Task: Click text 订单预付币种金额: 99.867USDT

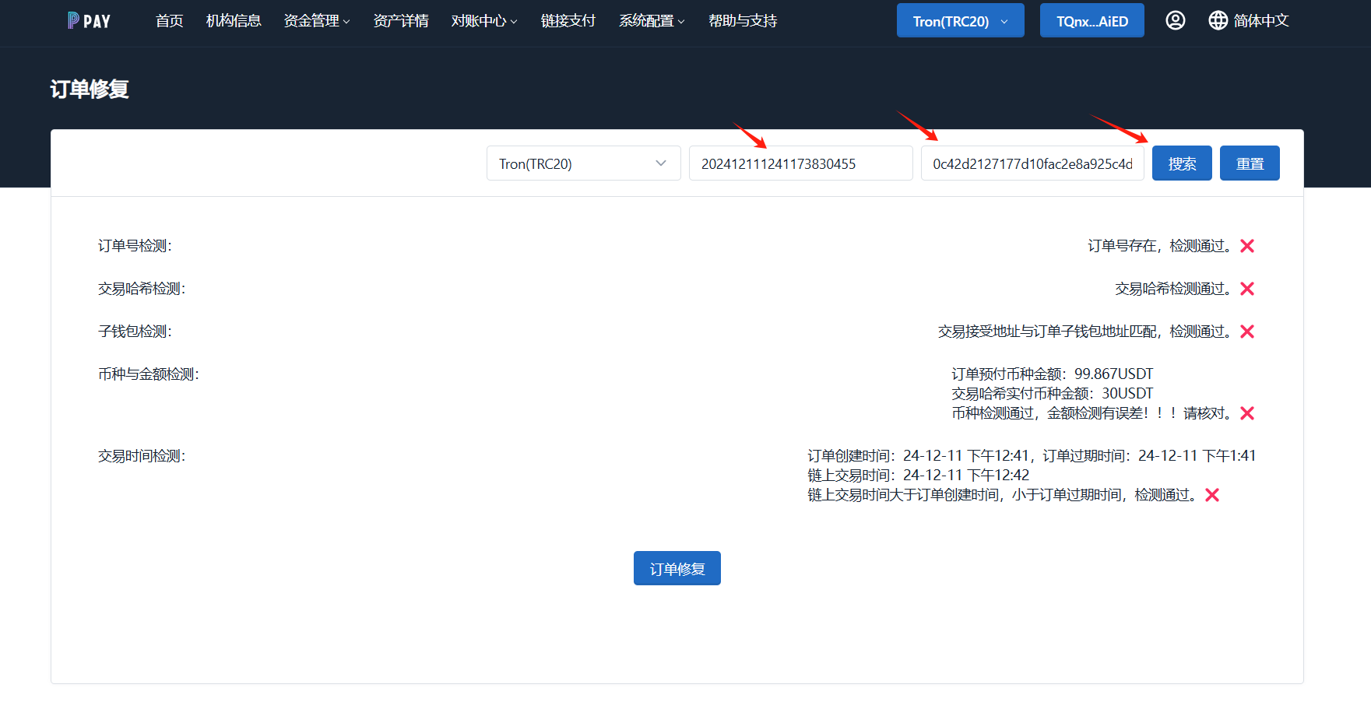Action: [1053, 374]
